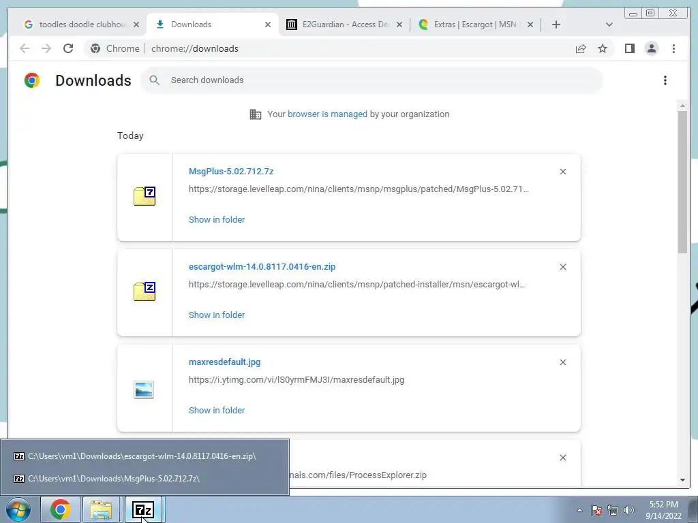Close the toodles doodle clubhouse tab
The height and width of the screenshot is (523, 698).
136,25
